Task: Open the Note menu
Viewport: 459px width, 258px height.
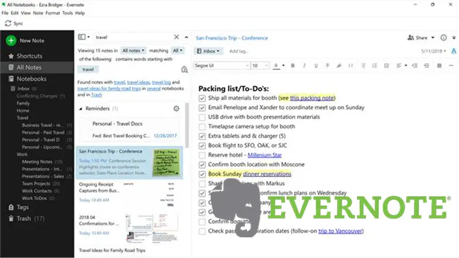Action: tap(38, 13)
